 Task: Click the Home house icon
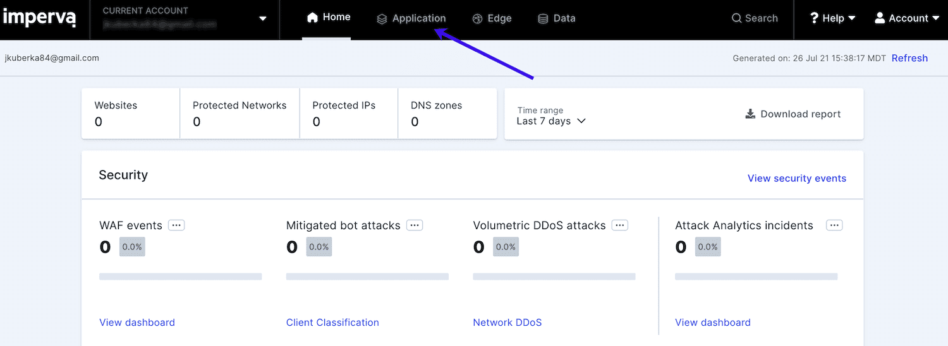(x=312, y=18)
